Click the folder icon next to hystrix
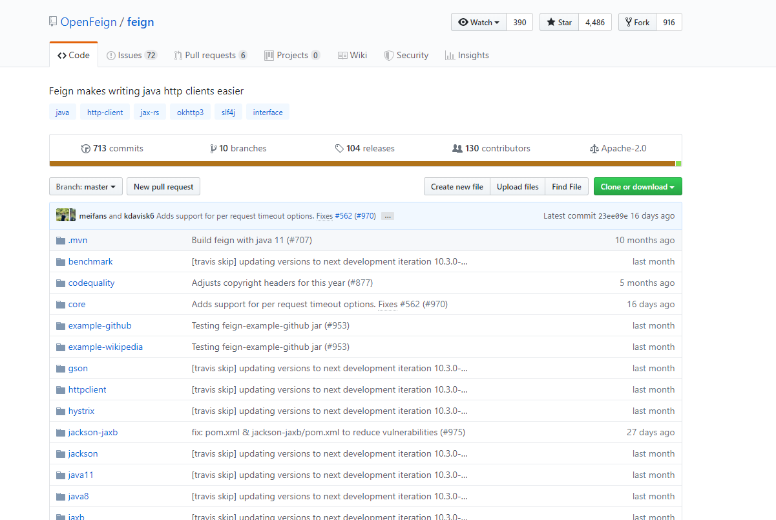Screen dimensions: 776x520 click(61, 411)
